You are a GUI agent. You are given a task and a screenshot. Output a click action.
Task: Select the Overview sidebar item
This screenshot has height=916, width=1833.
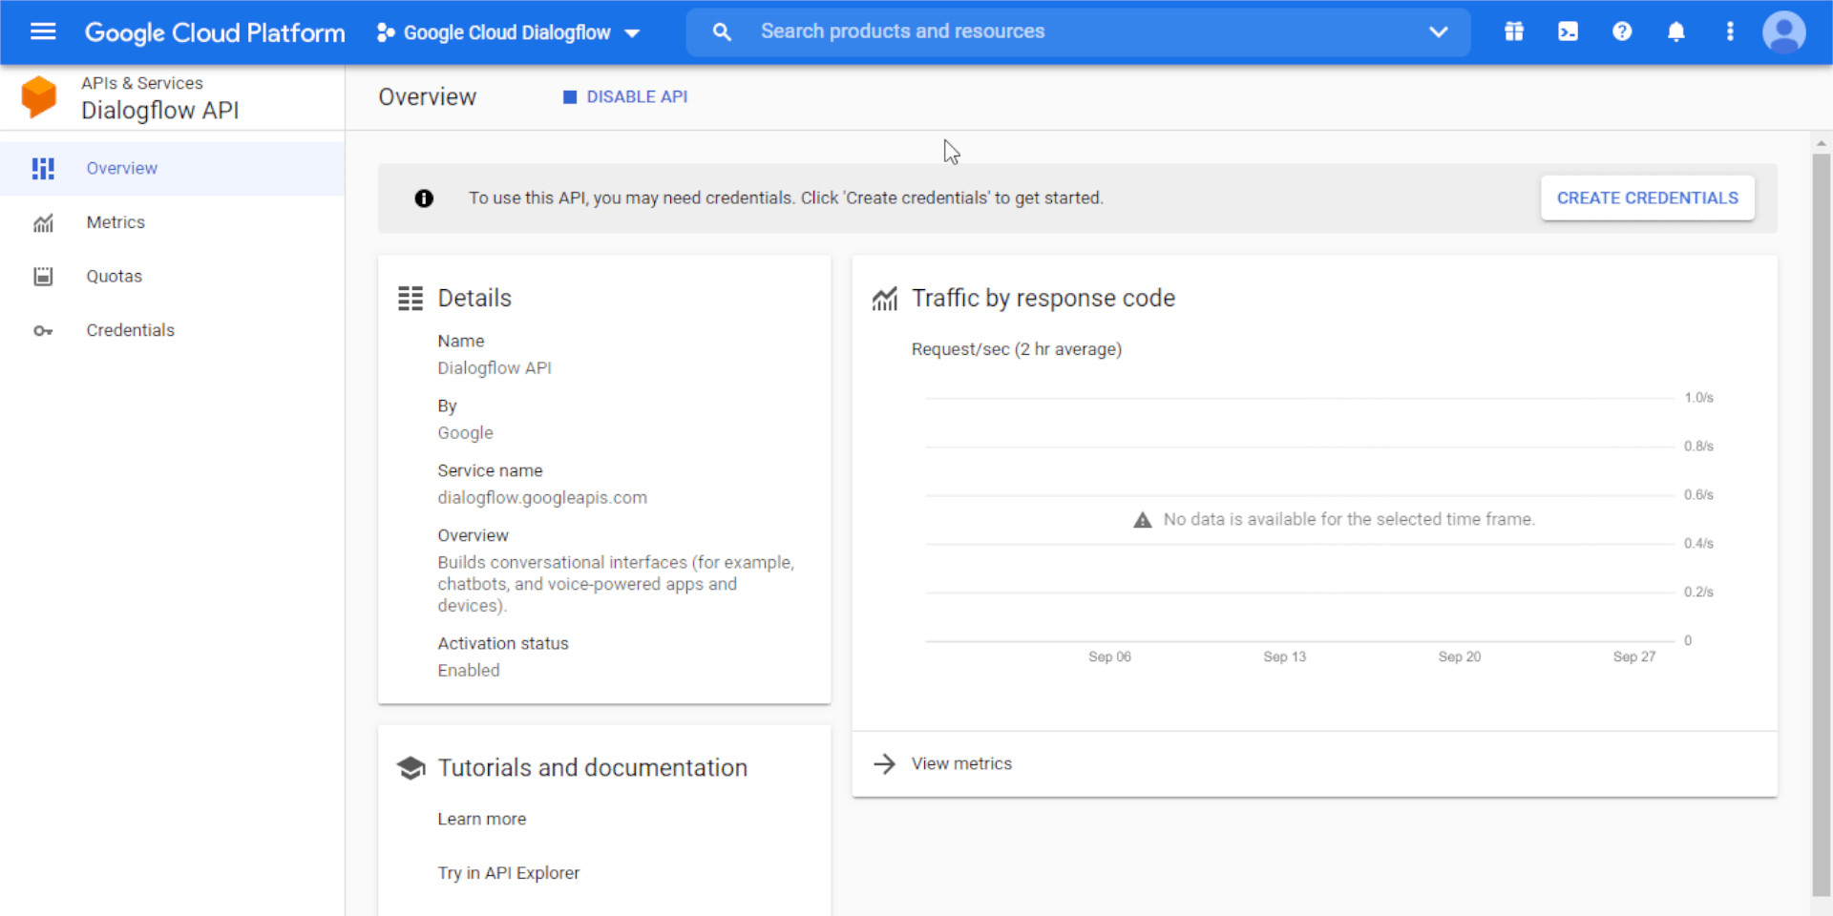tap(122, 168)
